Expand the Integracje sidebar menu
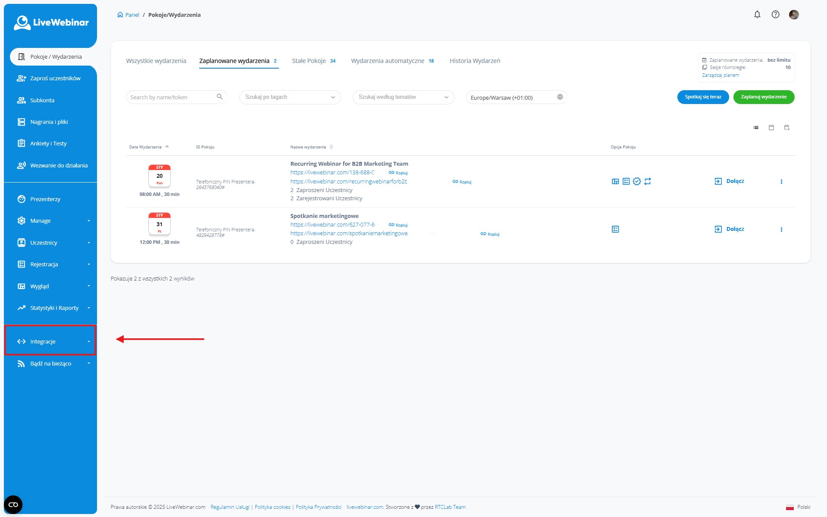The width and height of the screenshot is (827, 517). [x=43, y=341]
